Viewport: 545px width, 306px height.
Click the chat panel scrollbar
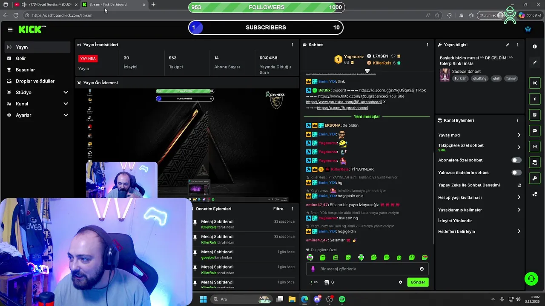coord(433,198)
